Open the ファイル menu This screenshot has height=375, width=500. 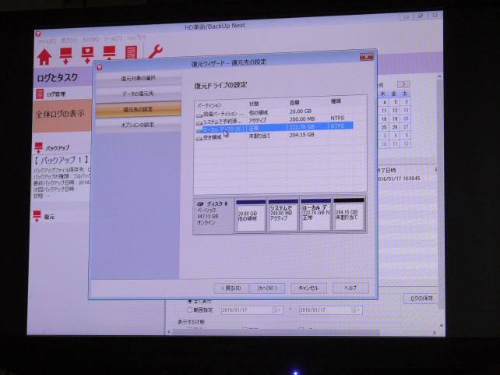tap(47, 41)
